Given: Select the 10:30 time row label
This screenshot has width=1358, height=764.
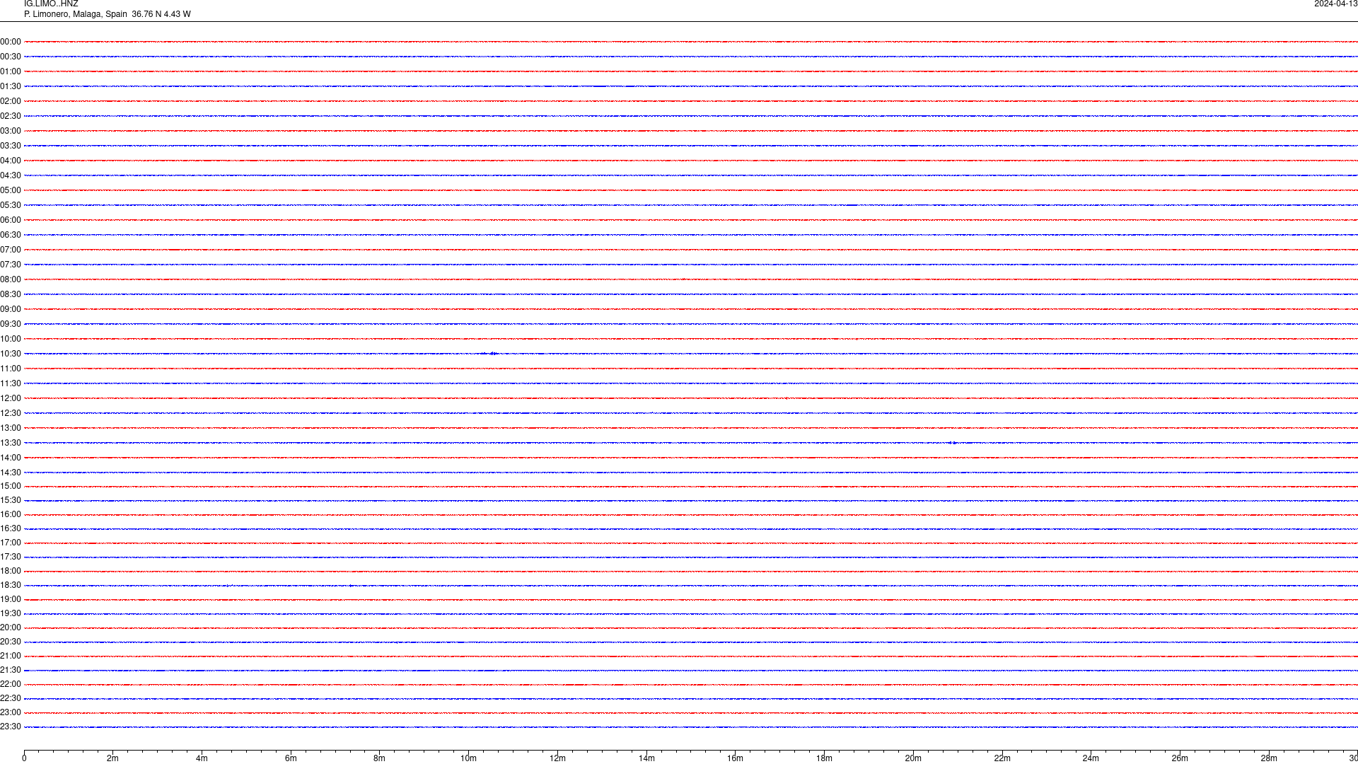Looking at the screenshot, I should [x=11, y=354].
